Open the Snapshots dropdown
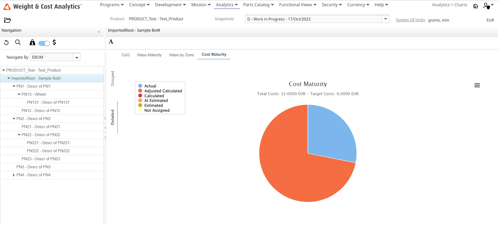The image size is (498, 225). pos(385,19)
